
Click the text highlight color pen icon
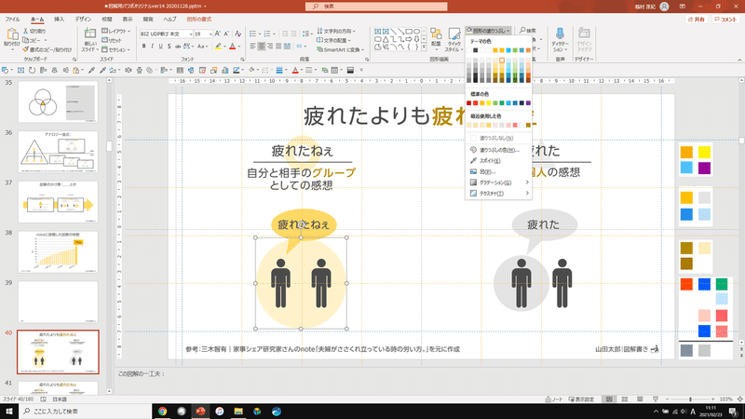pyautogui.click(x=218, y=46)
